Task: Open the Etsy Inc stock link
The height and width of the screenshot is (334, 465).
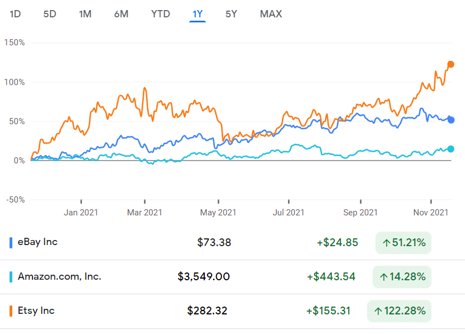Action: coord(36,311)
